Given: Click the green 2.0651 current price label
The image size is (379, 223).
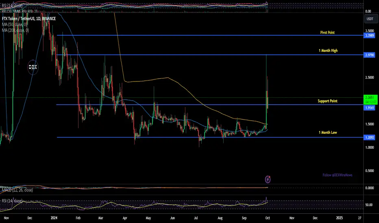Looking at the screenshot, I should pyautogui.click(x=370, y=100).
